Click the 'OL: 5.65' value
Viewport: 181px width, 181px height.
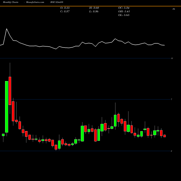(124, 15)
